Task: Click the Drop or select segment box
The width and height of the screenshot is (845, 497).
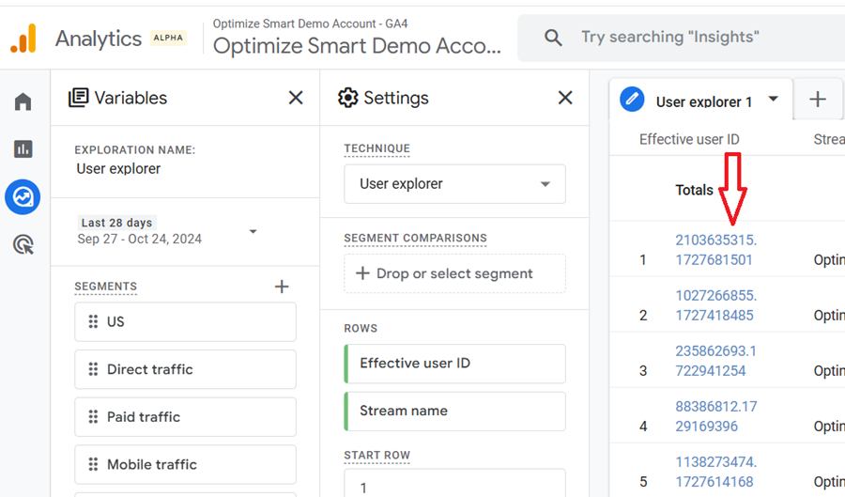Action: click(x=454, y=273)
